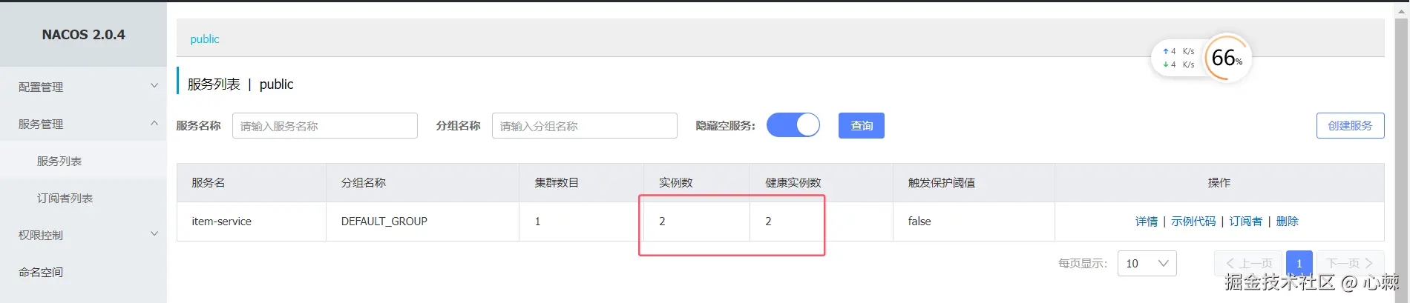Viewport: 1410px width, 303px height.
Task: Focus the 分组名称 input field
Action: point(584,126)
